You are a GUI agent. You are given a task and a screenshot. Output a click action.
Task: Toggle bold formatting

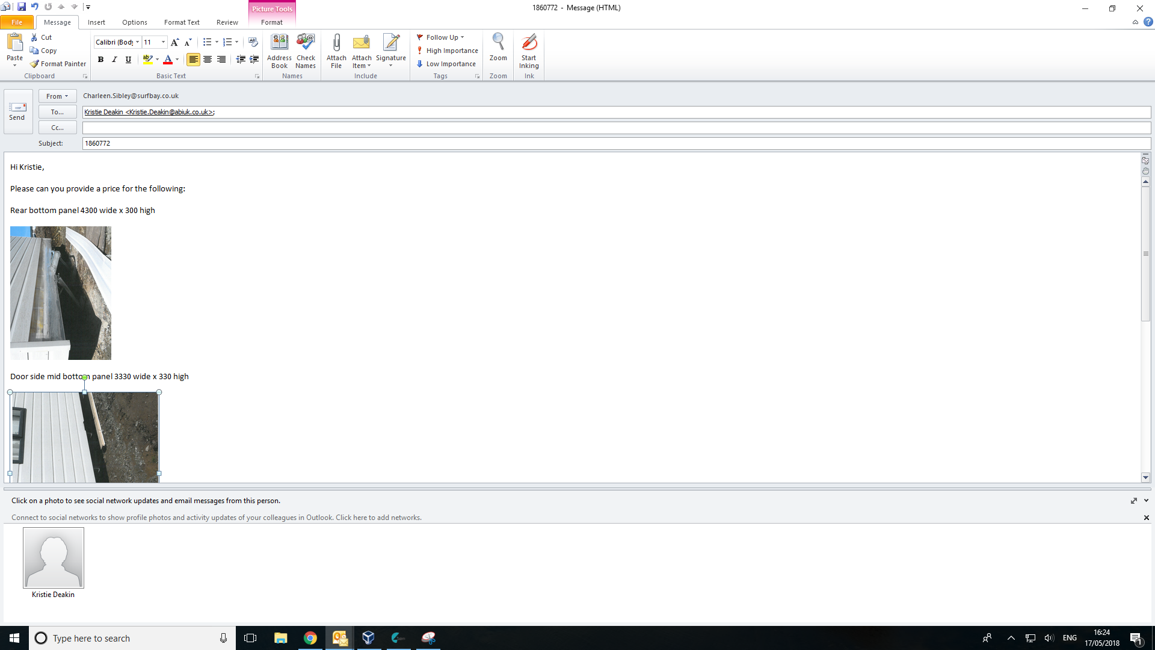[x=100, y=60]
